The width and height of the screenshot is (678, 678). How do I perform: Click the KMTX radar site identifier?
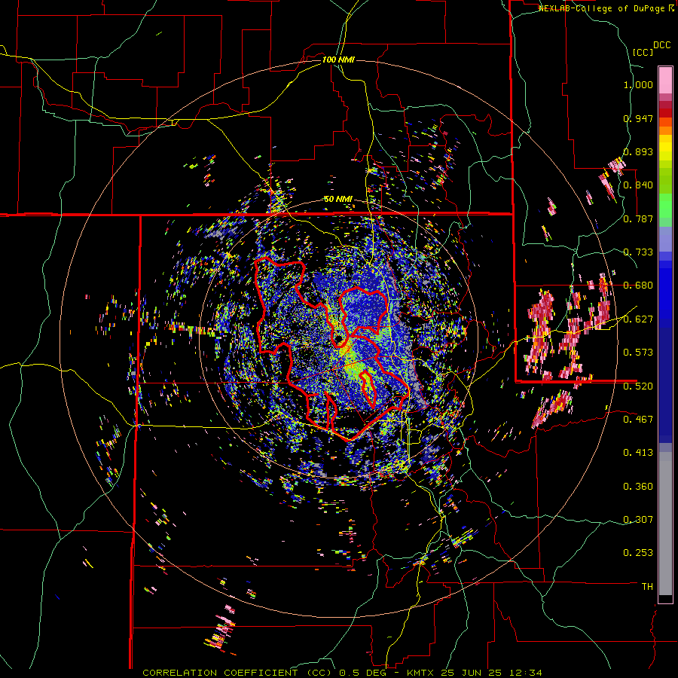point(422,673)
